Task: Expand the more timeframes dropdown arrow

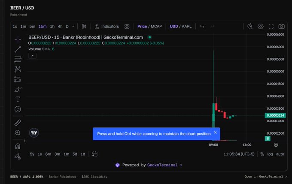Action: [73, 27]
